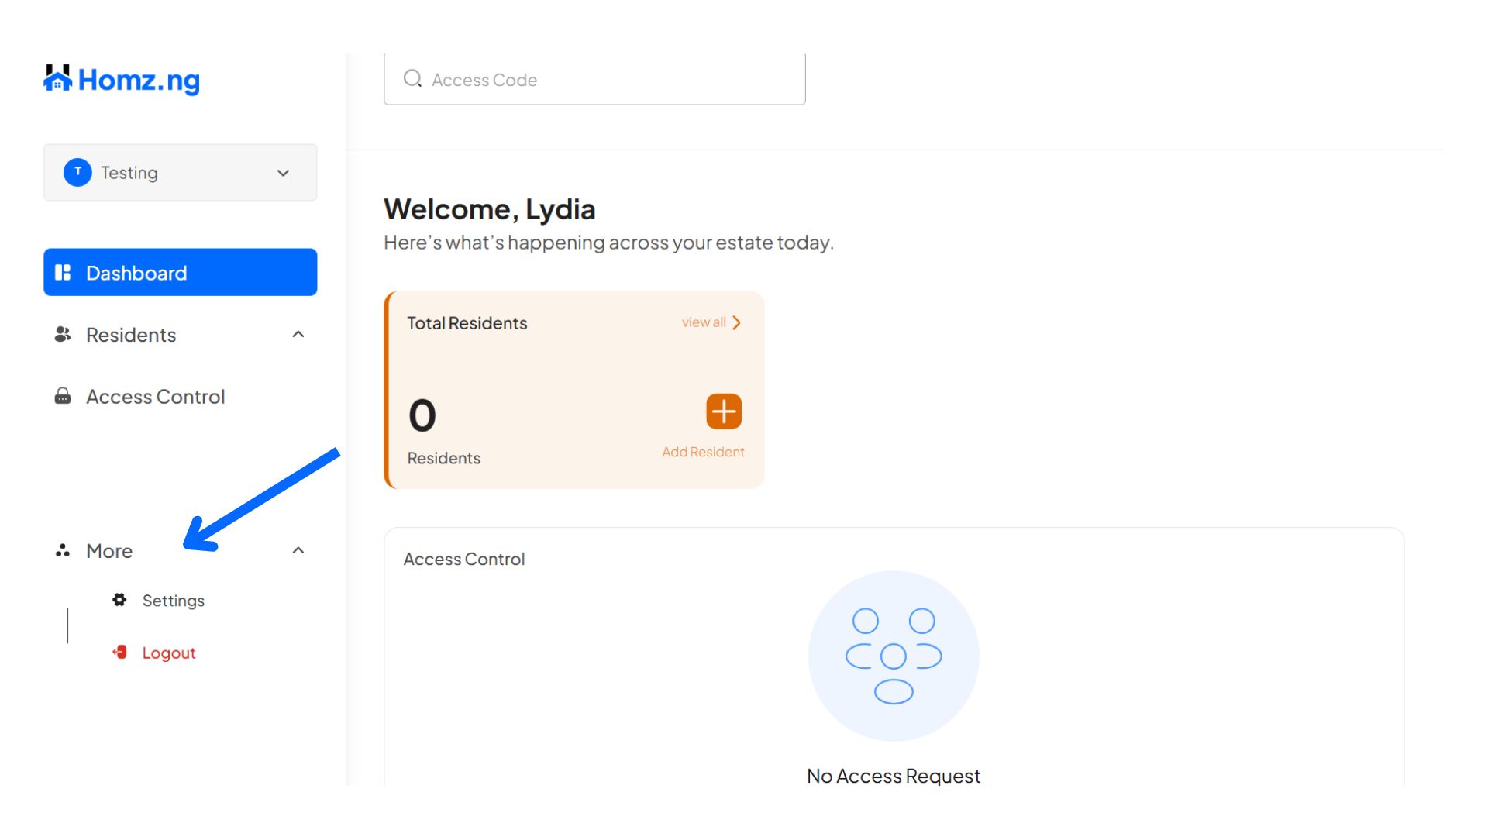
Task: Open the Testing estate selector dropdown
Action: coord(282,172)
